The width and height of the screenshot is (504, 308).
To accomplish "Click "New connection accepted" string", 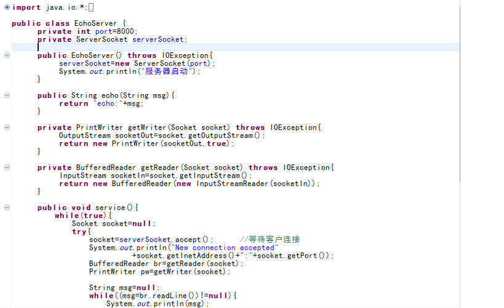I will [225, 248].
